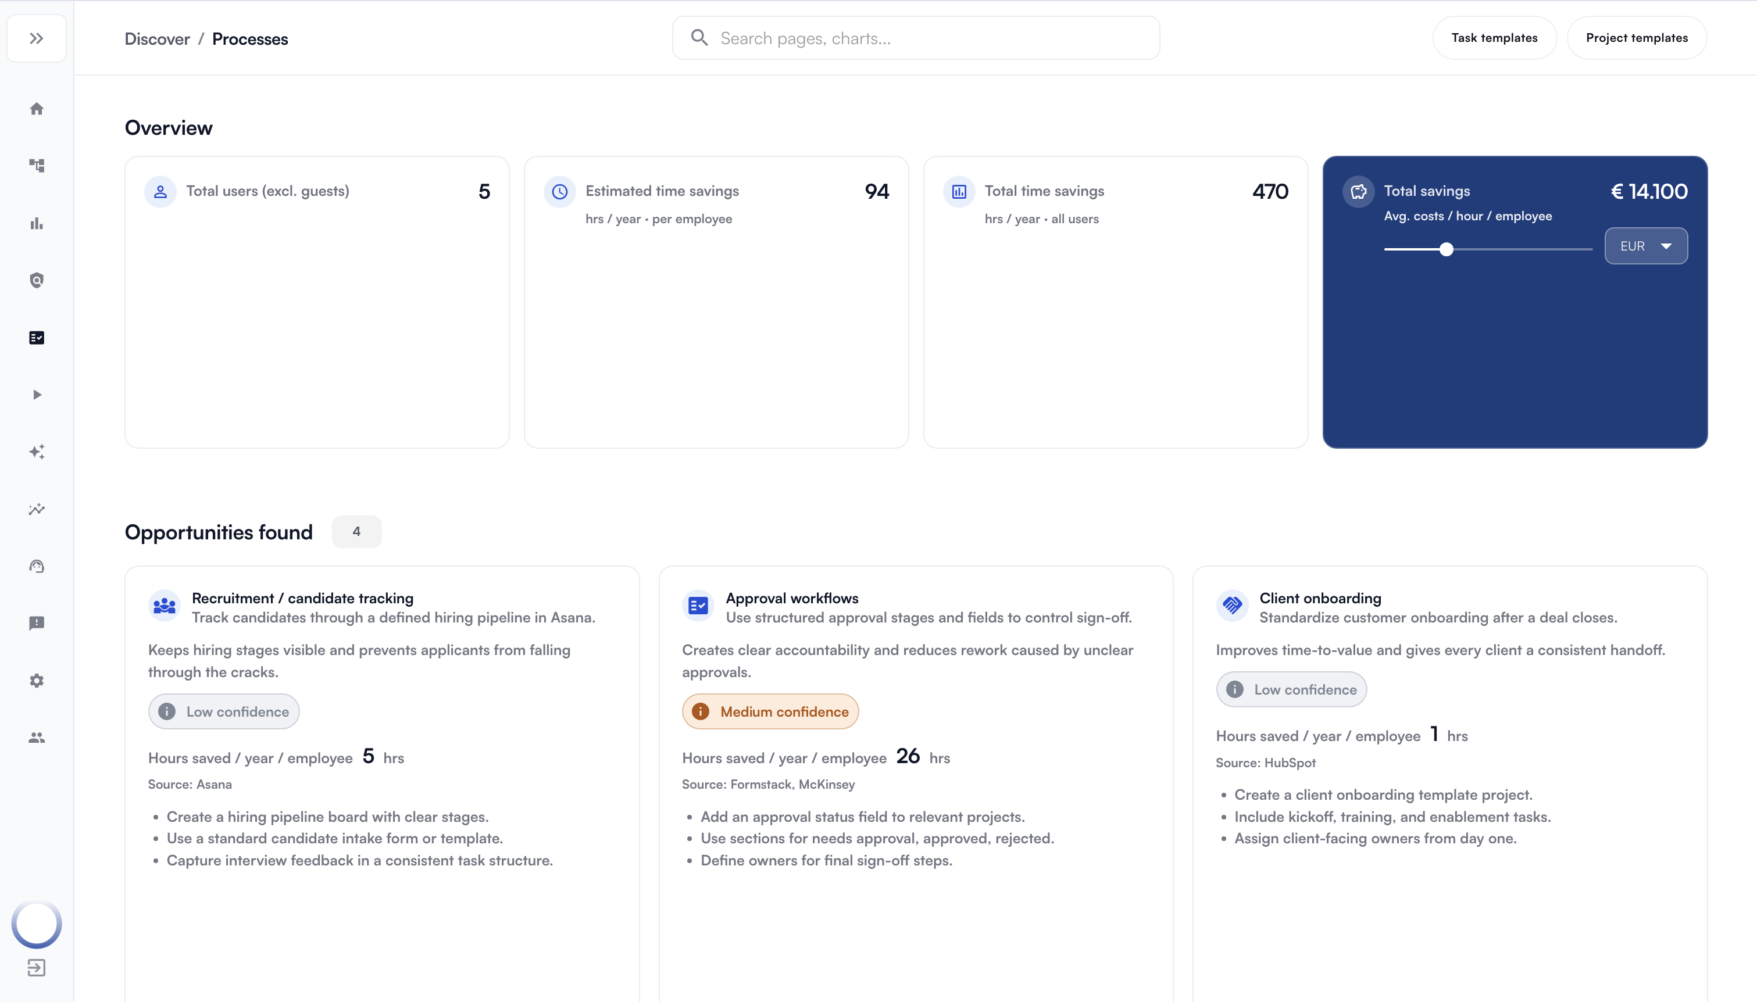Open the settings gear icon in sidebar
1757x1002 pixels.
pos(37,680)
